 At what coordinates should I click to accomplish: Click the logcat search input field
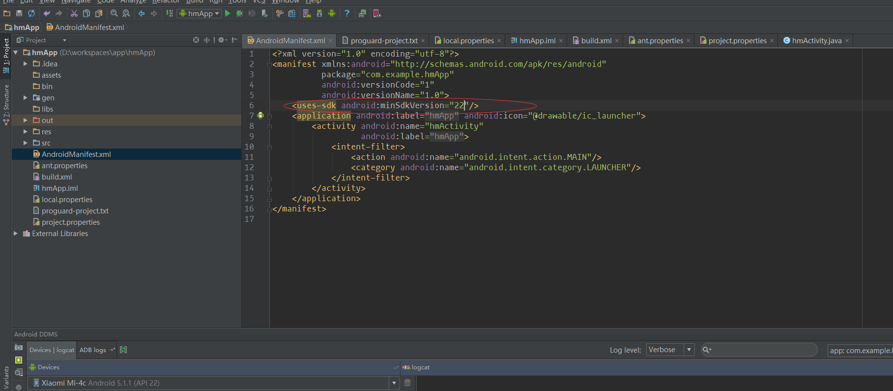pyautogui.click(x=759, y=350)
